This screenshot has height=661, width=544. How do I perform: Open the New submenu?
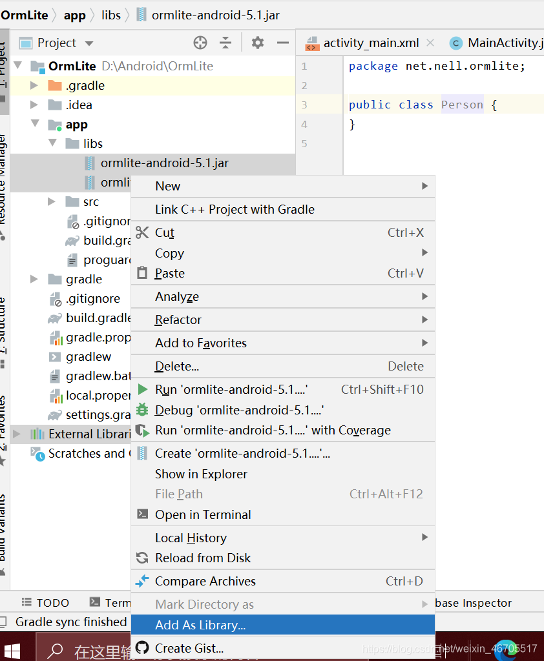tap(283, 186)
